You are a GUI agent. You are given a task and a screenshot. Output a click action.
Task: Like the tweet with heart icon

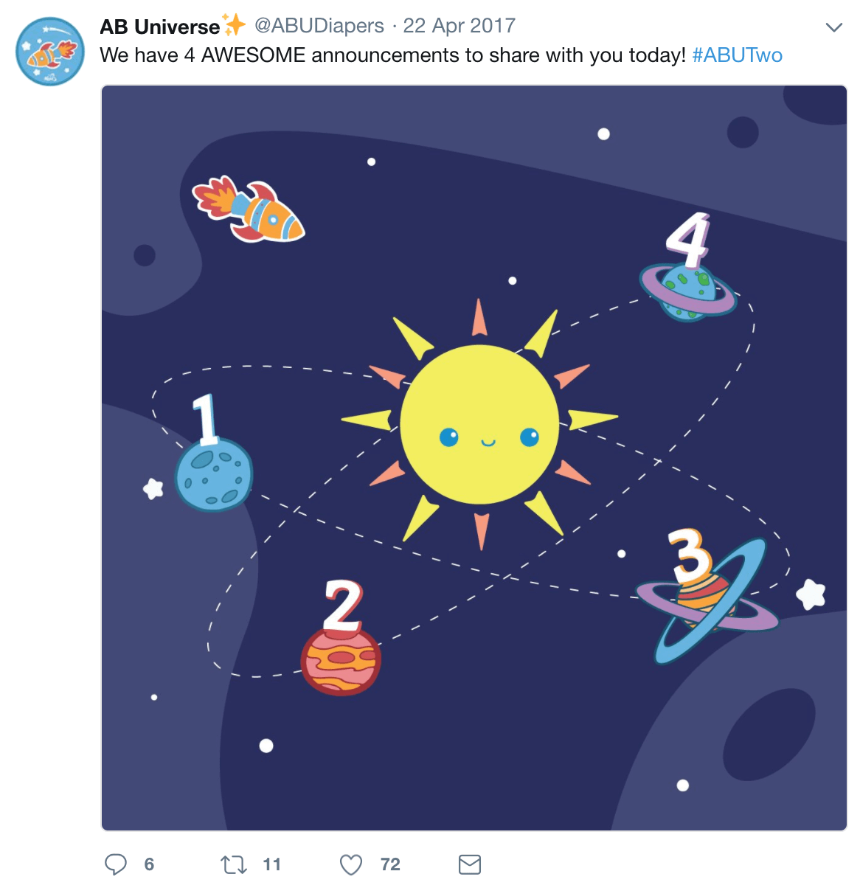(351, 864)
